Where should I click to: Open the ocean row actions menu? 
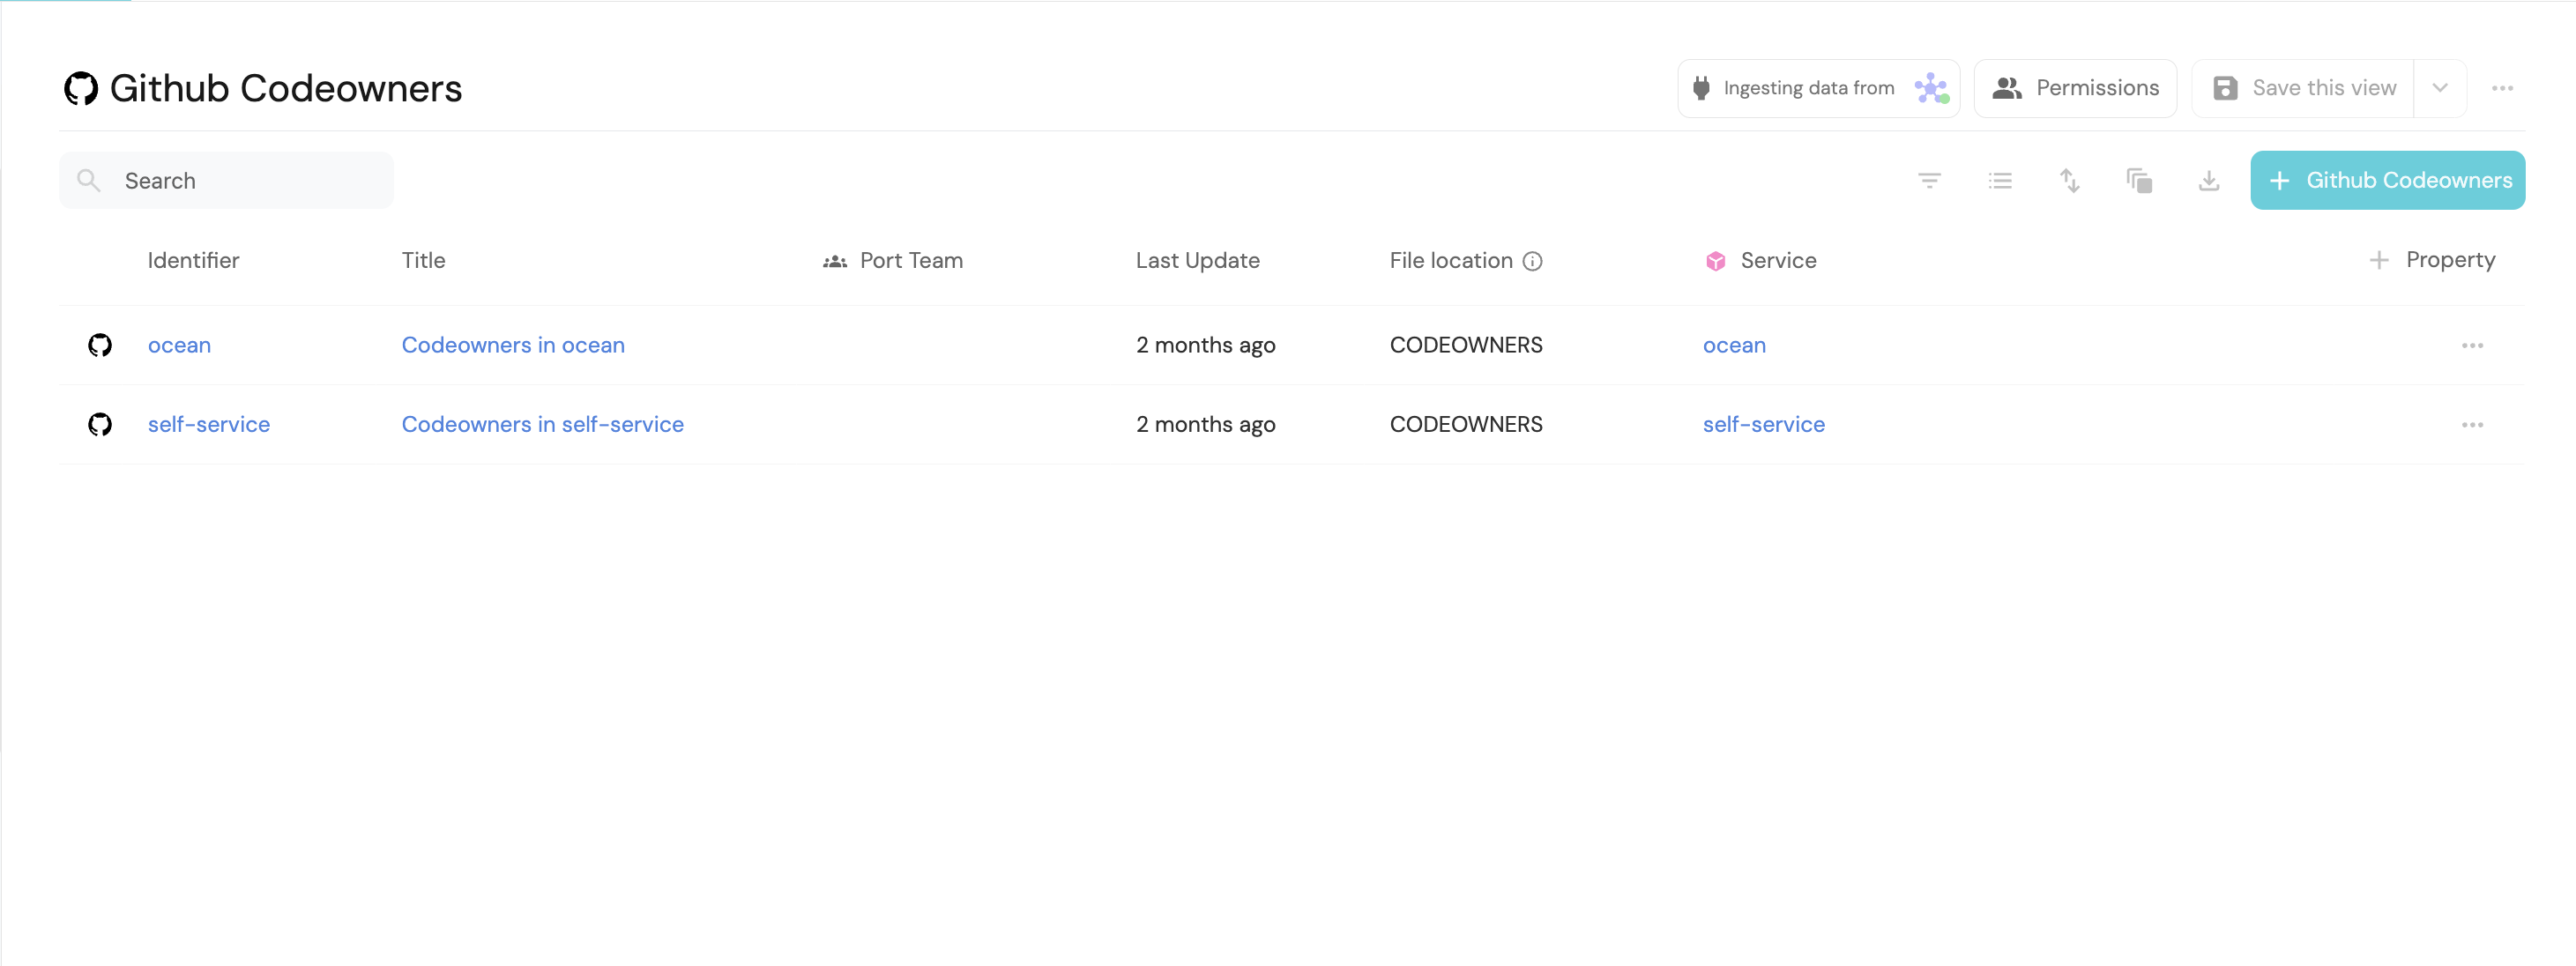coord(2472,346)
